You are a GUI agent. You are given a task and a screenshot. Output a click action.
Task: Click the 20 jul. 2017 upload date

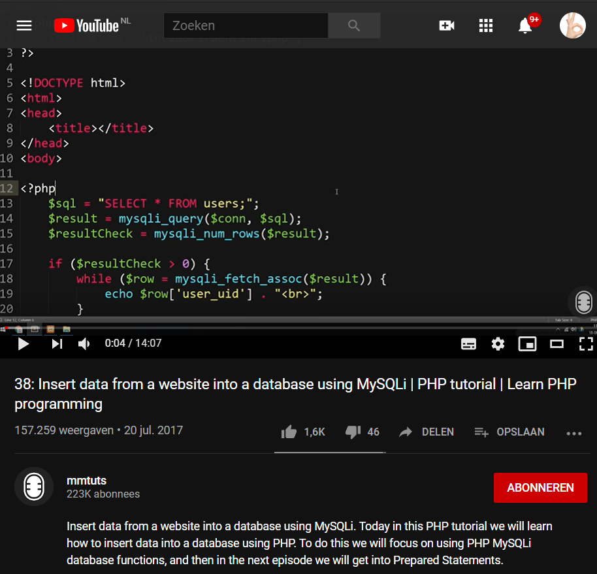coord(153,430)
